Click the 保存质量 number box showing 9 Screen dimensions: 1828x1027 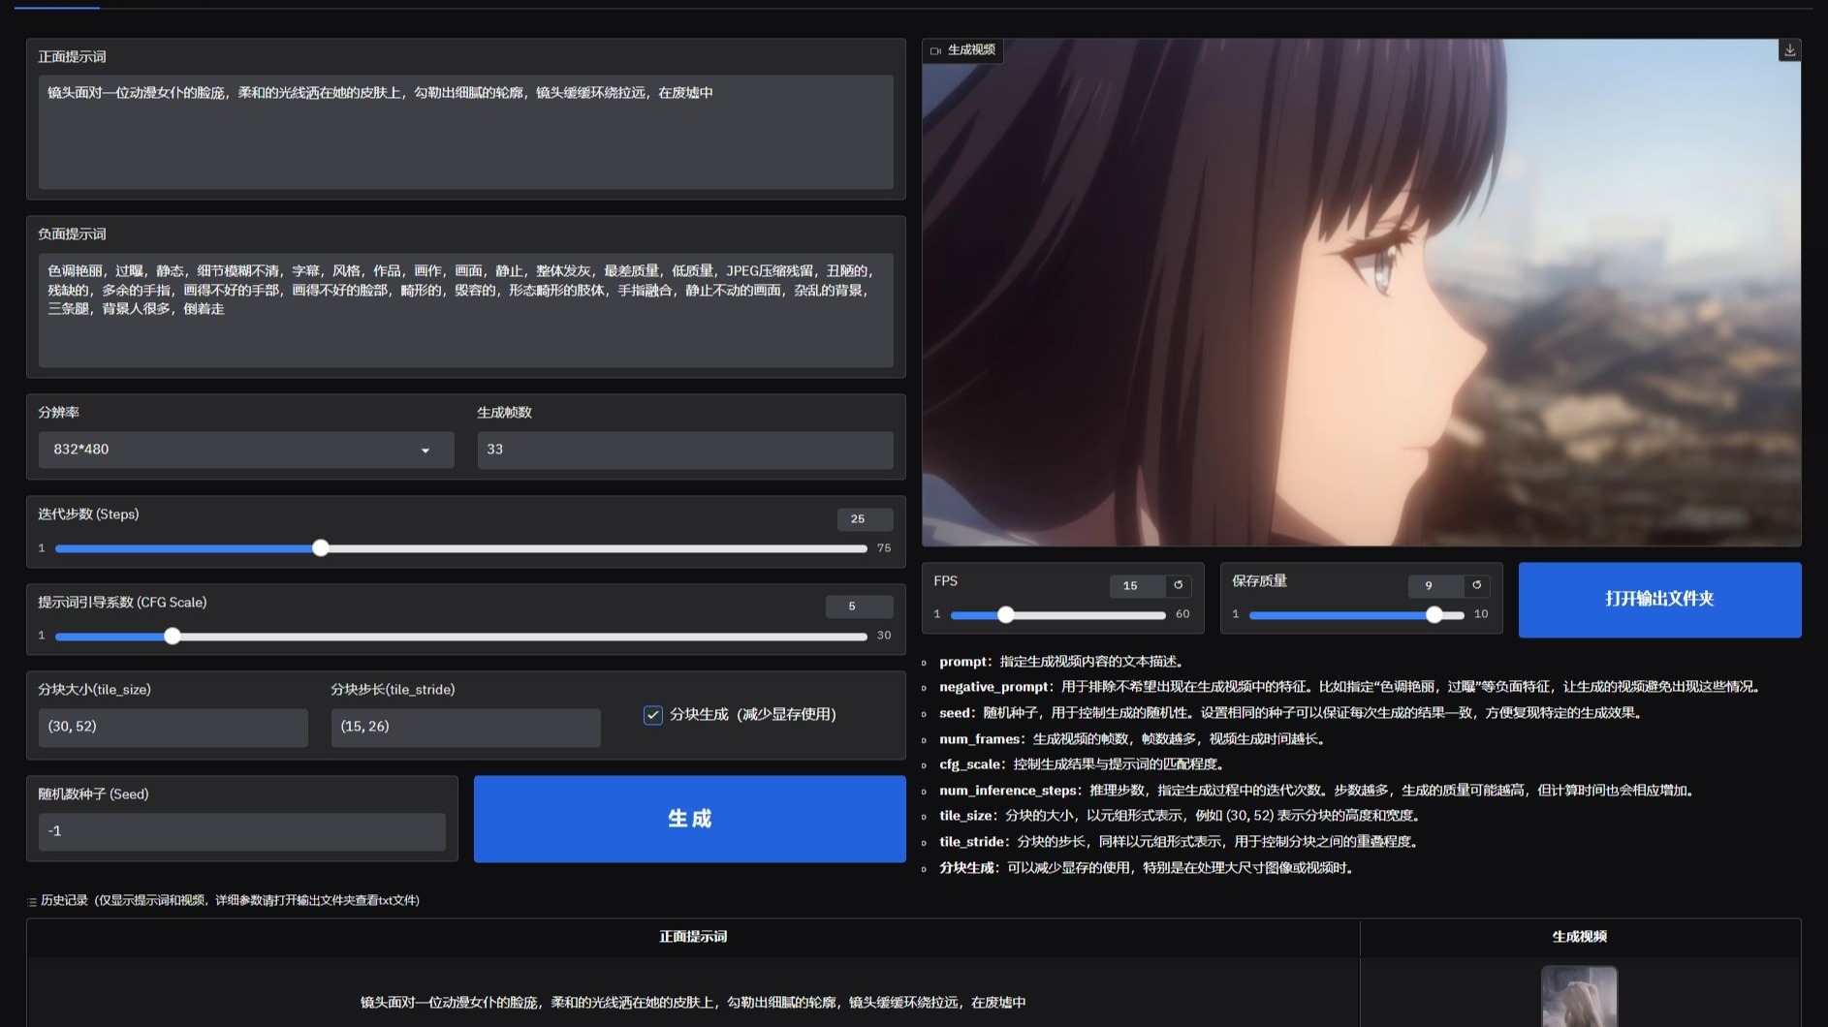(x=1435, y=585)
